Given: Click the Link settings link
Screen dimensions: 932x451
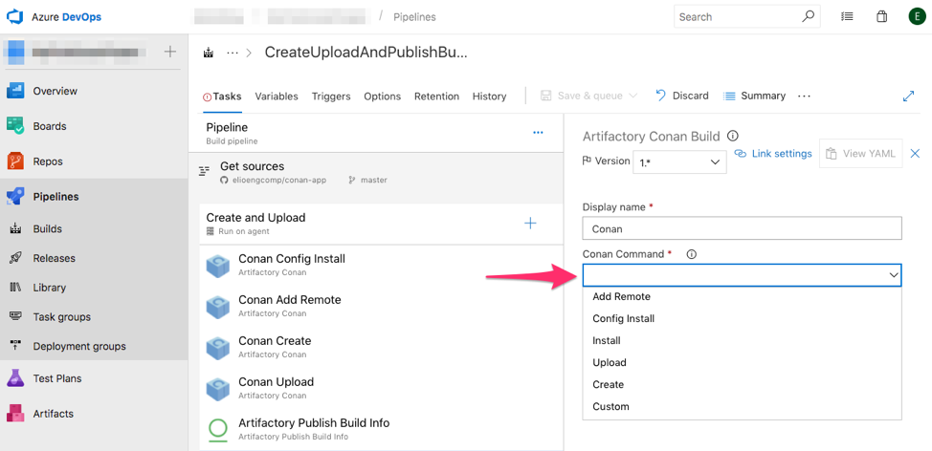Looking at the screenshot, I should 773,154.
